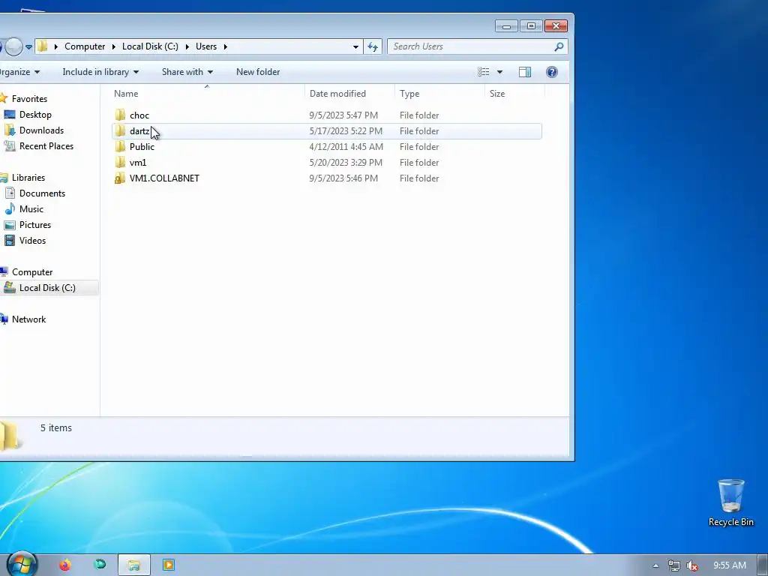Image resolution: width=768 pixels, height=576 pixels.
Task: Click Users in the address breadcrumb
Action: pos(206,46)
